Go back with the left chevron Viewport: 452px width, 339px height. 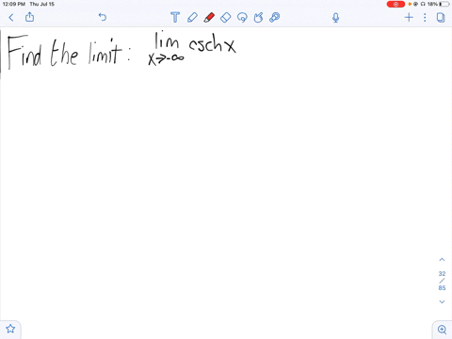point(11,17)
